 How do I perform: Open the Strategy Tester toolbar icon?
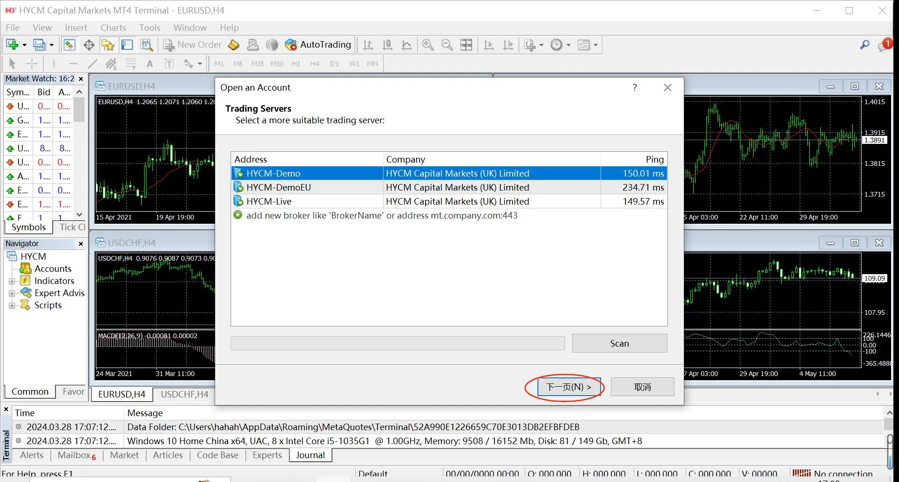147,45
